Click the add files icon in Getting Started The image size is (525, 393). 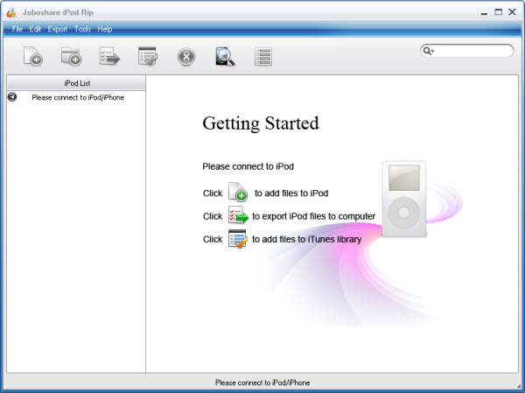point(238,193)
